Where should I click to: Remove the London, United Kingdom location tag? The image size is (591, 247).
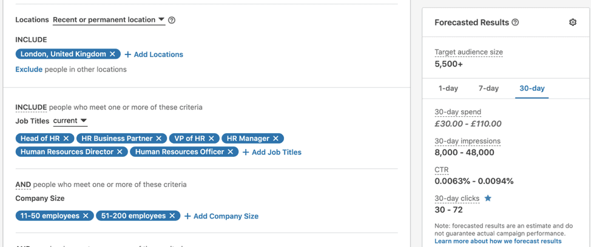(x=113, y=54)
